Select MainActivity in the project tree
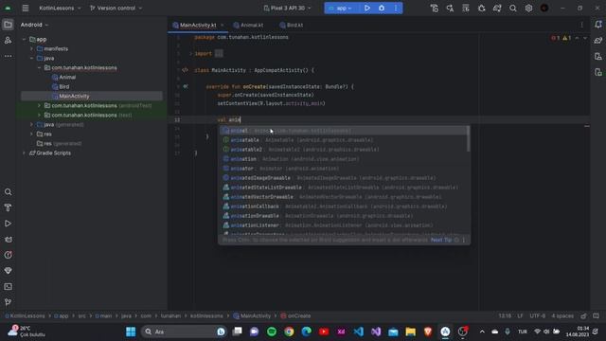This screenshot has height=341, width=606. click(x=92, y=96)
